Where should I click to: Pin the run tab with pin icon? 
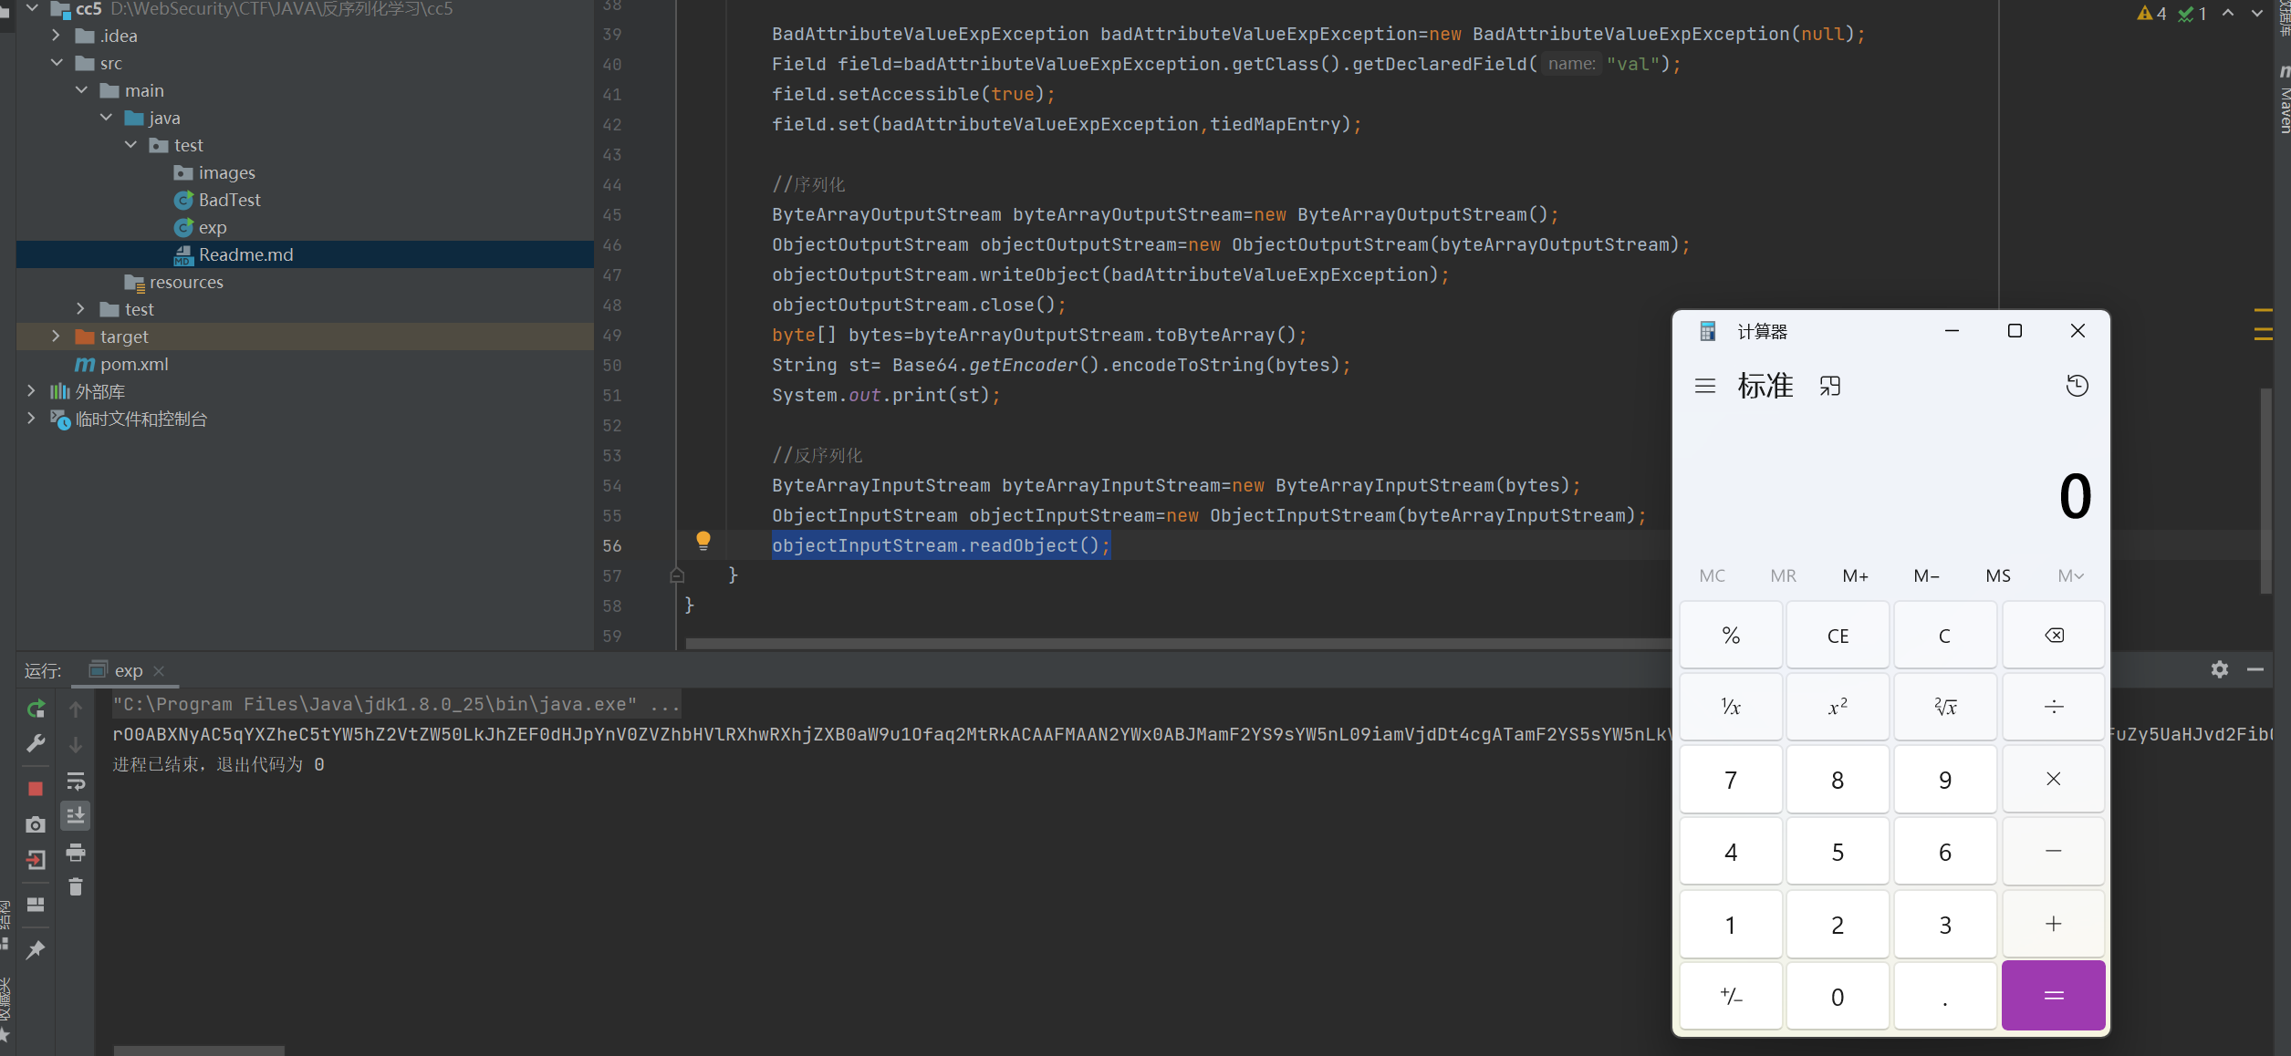click(36, 950)
